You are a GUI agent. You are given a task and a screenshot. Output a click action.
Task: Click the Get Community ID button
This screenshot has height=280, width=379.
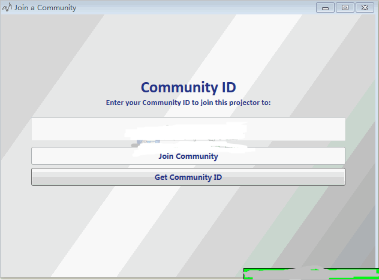[188, 177]
